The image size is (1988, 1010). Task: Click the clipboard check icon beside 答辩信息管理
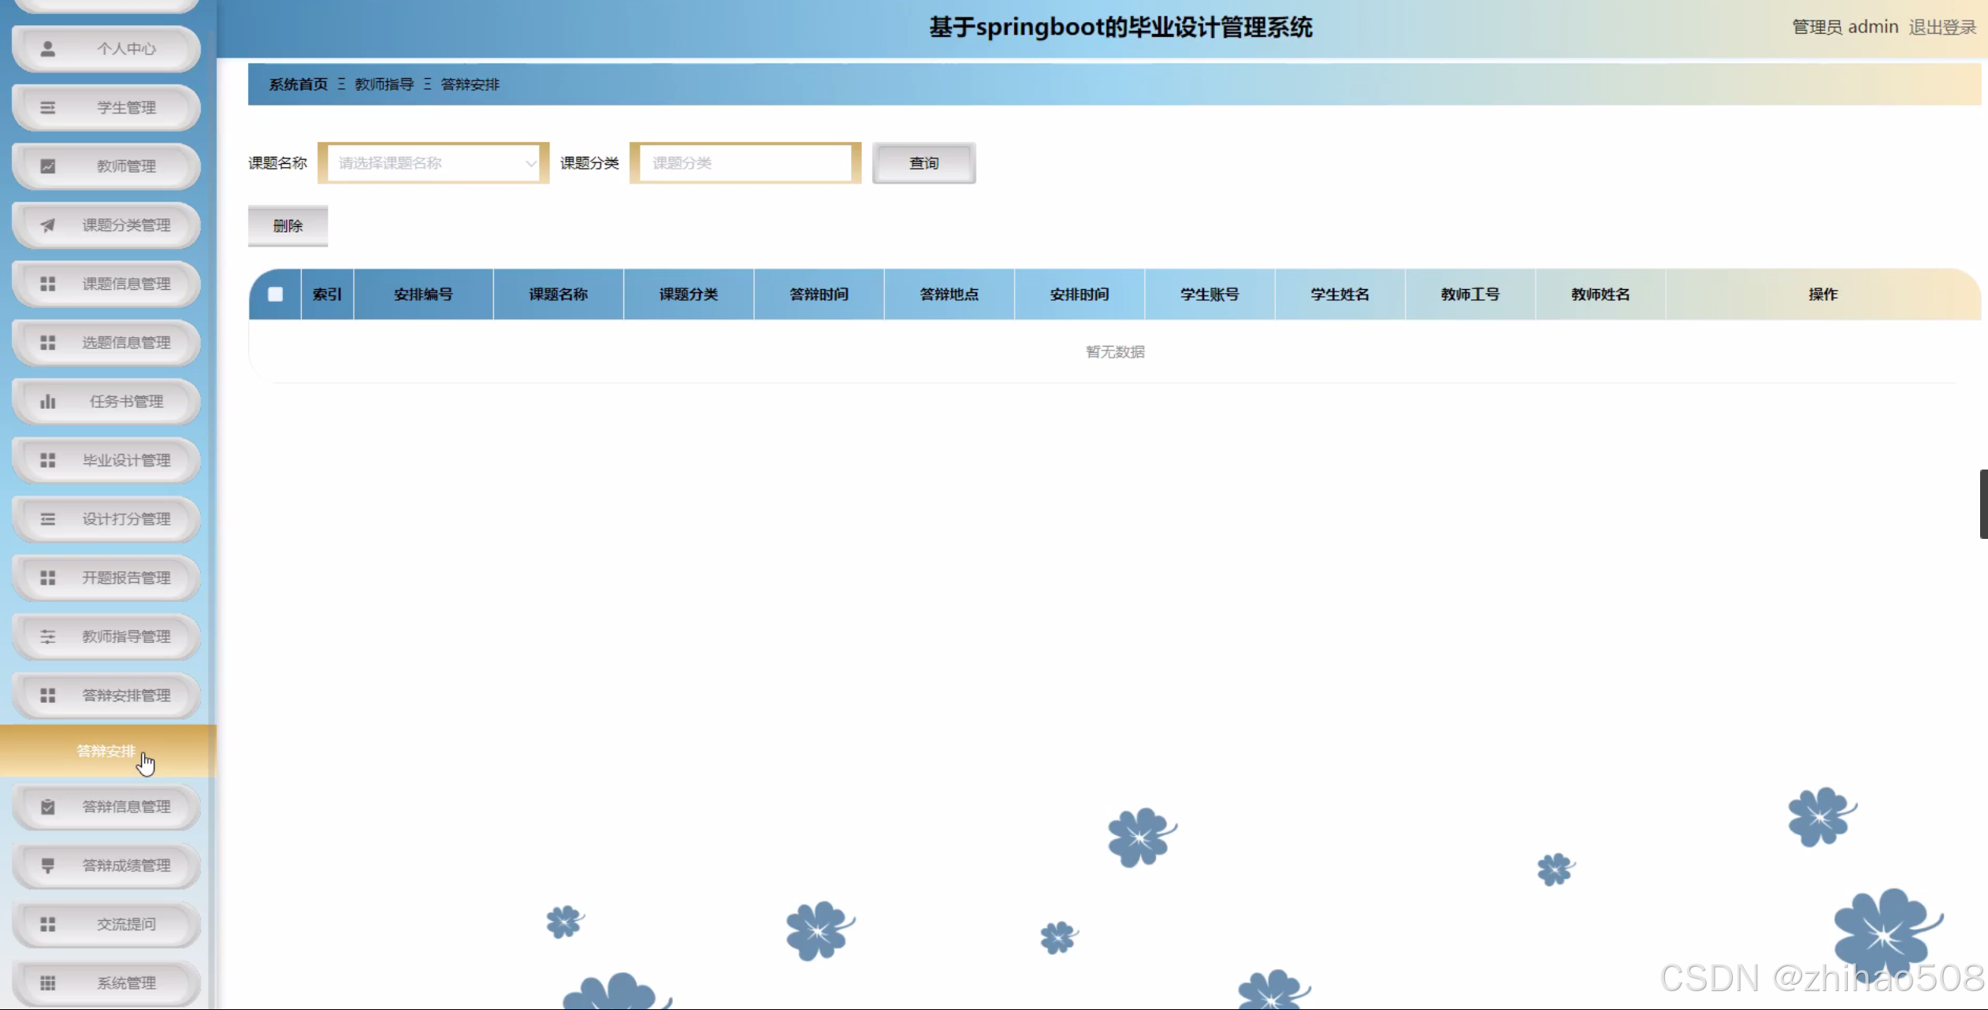[48, 807]
